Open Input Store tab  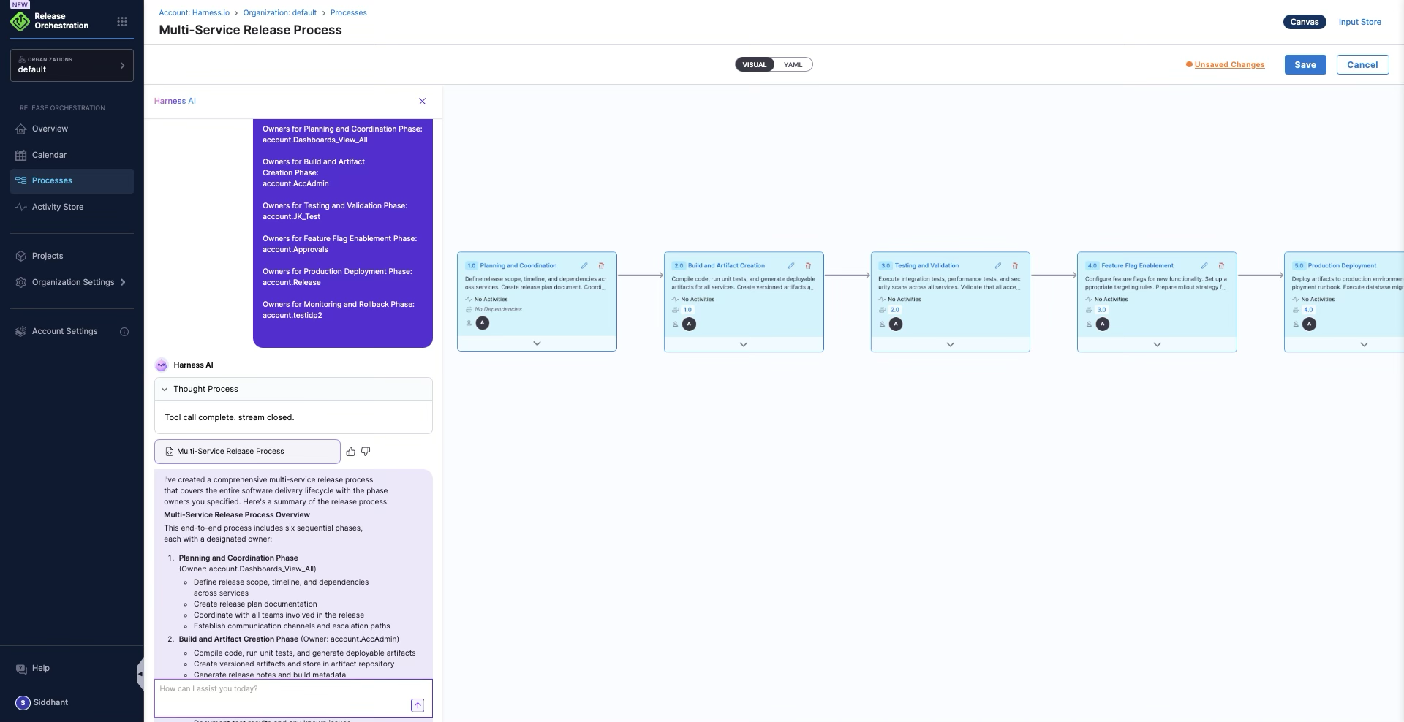pos(1359,22)
